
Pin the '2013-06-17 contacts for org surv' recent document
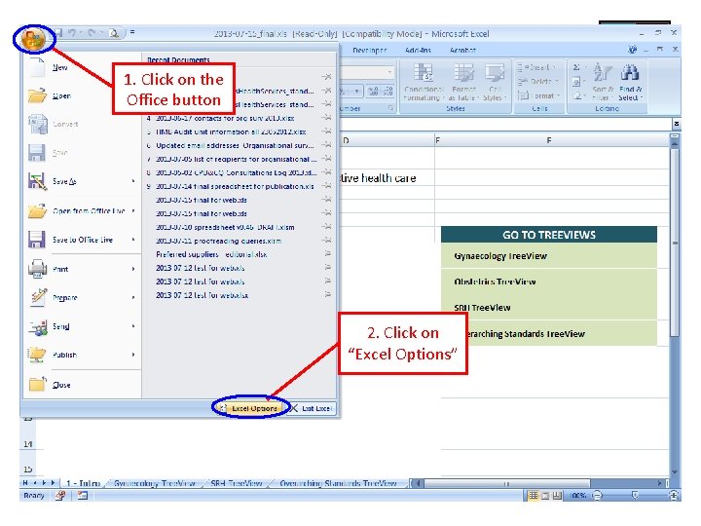point(327,118)
